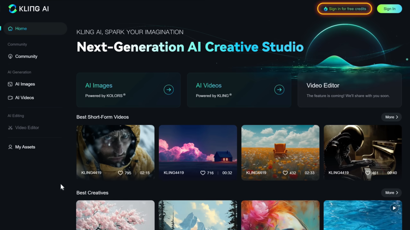The image size is (410, 230).
Task: Open Home in the sidebar
Action: pyautogui.click(x=35, y=29)
